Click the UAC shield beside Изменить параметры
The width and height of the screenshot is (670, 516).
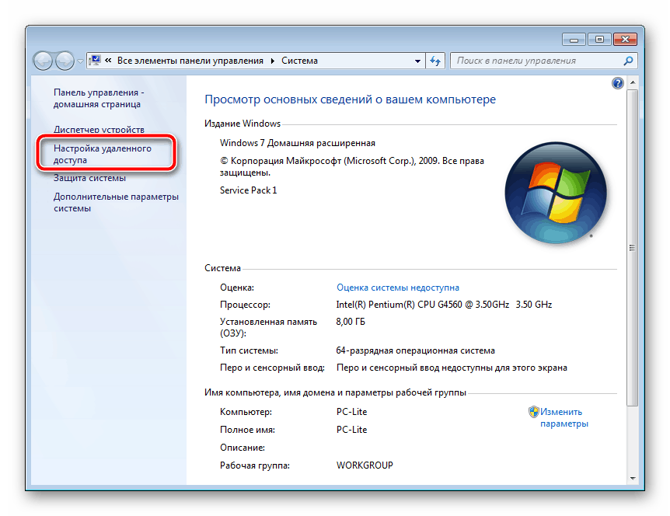click(x=534, y=411)
